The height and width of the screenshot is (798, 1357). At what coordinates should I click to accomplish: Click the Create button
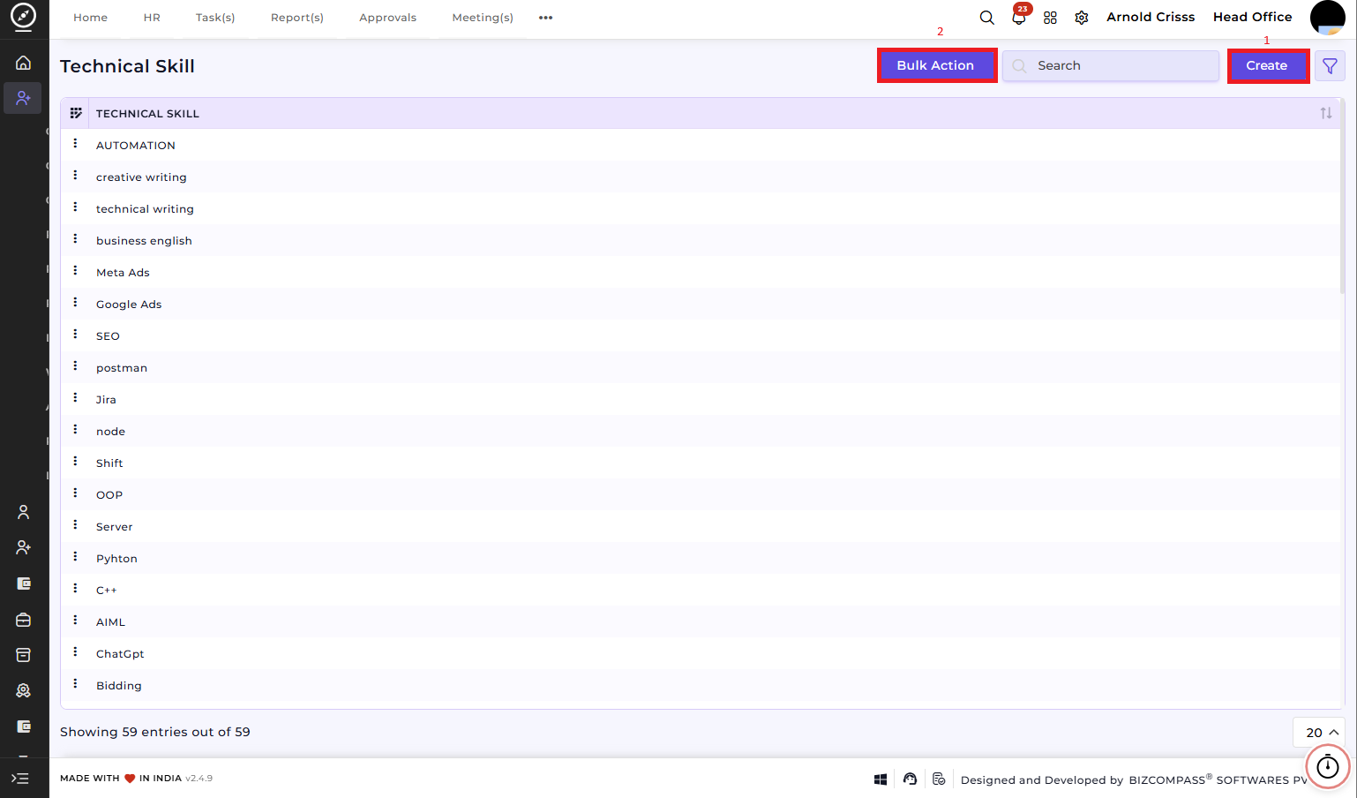coord(1266,65)
